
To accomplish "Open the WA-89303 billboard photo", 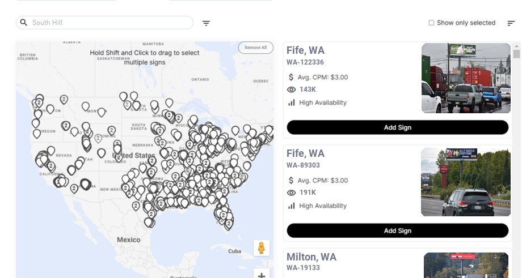I will (x=466, y=182).
